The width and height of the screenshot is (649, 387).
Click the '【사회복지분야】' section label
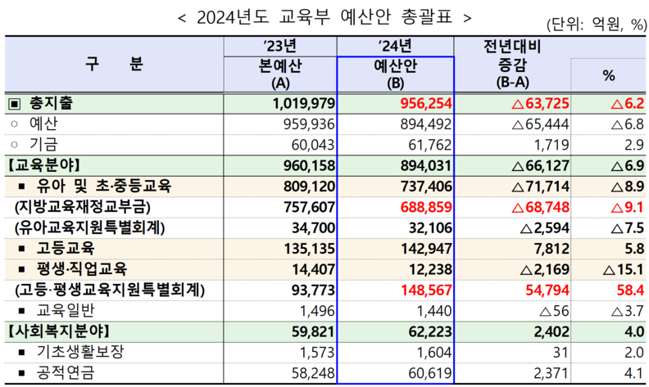pyautogui.click(x=58, y=331)
